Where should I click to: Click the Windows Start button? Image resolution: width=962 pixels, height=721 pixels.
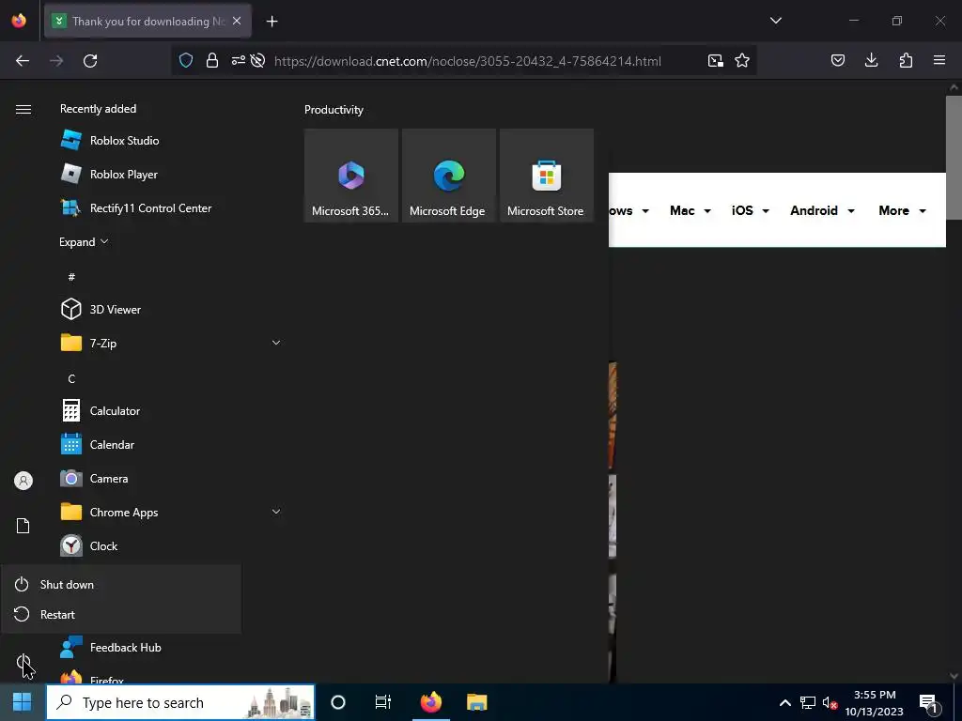coord(23,702)
